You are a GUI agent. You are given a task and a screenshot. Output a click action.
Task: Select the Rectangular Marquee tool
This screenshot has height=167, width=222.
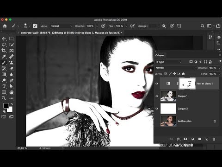pos(11,39)
